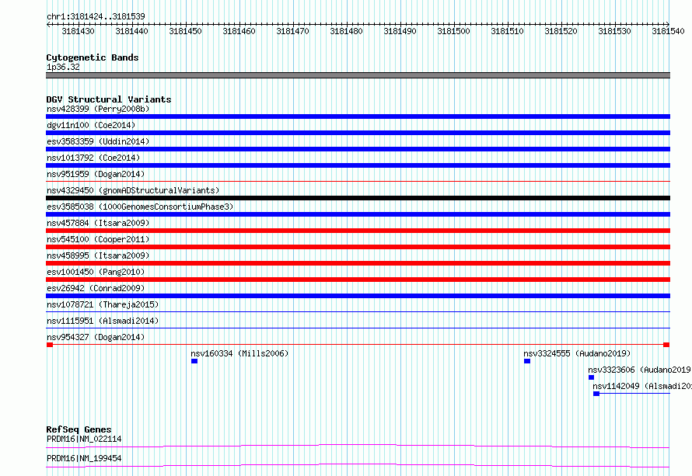Open variant label nsv1078721 (Thareja2015)

(x=103, y=304)
